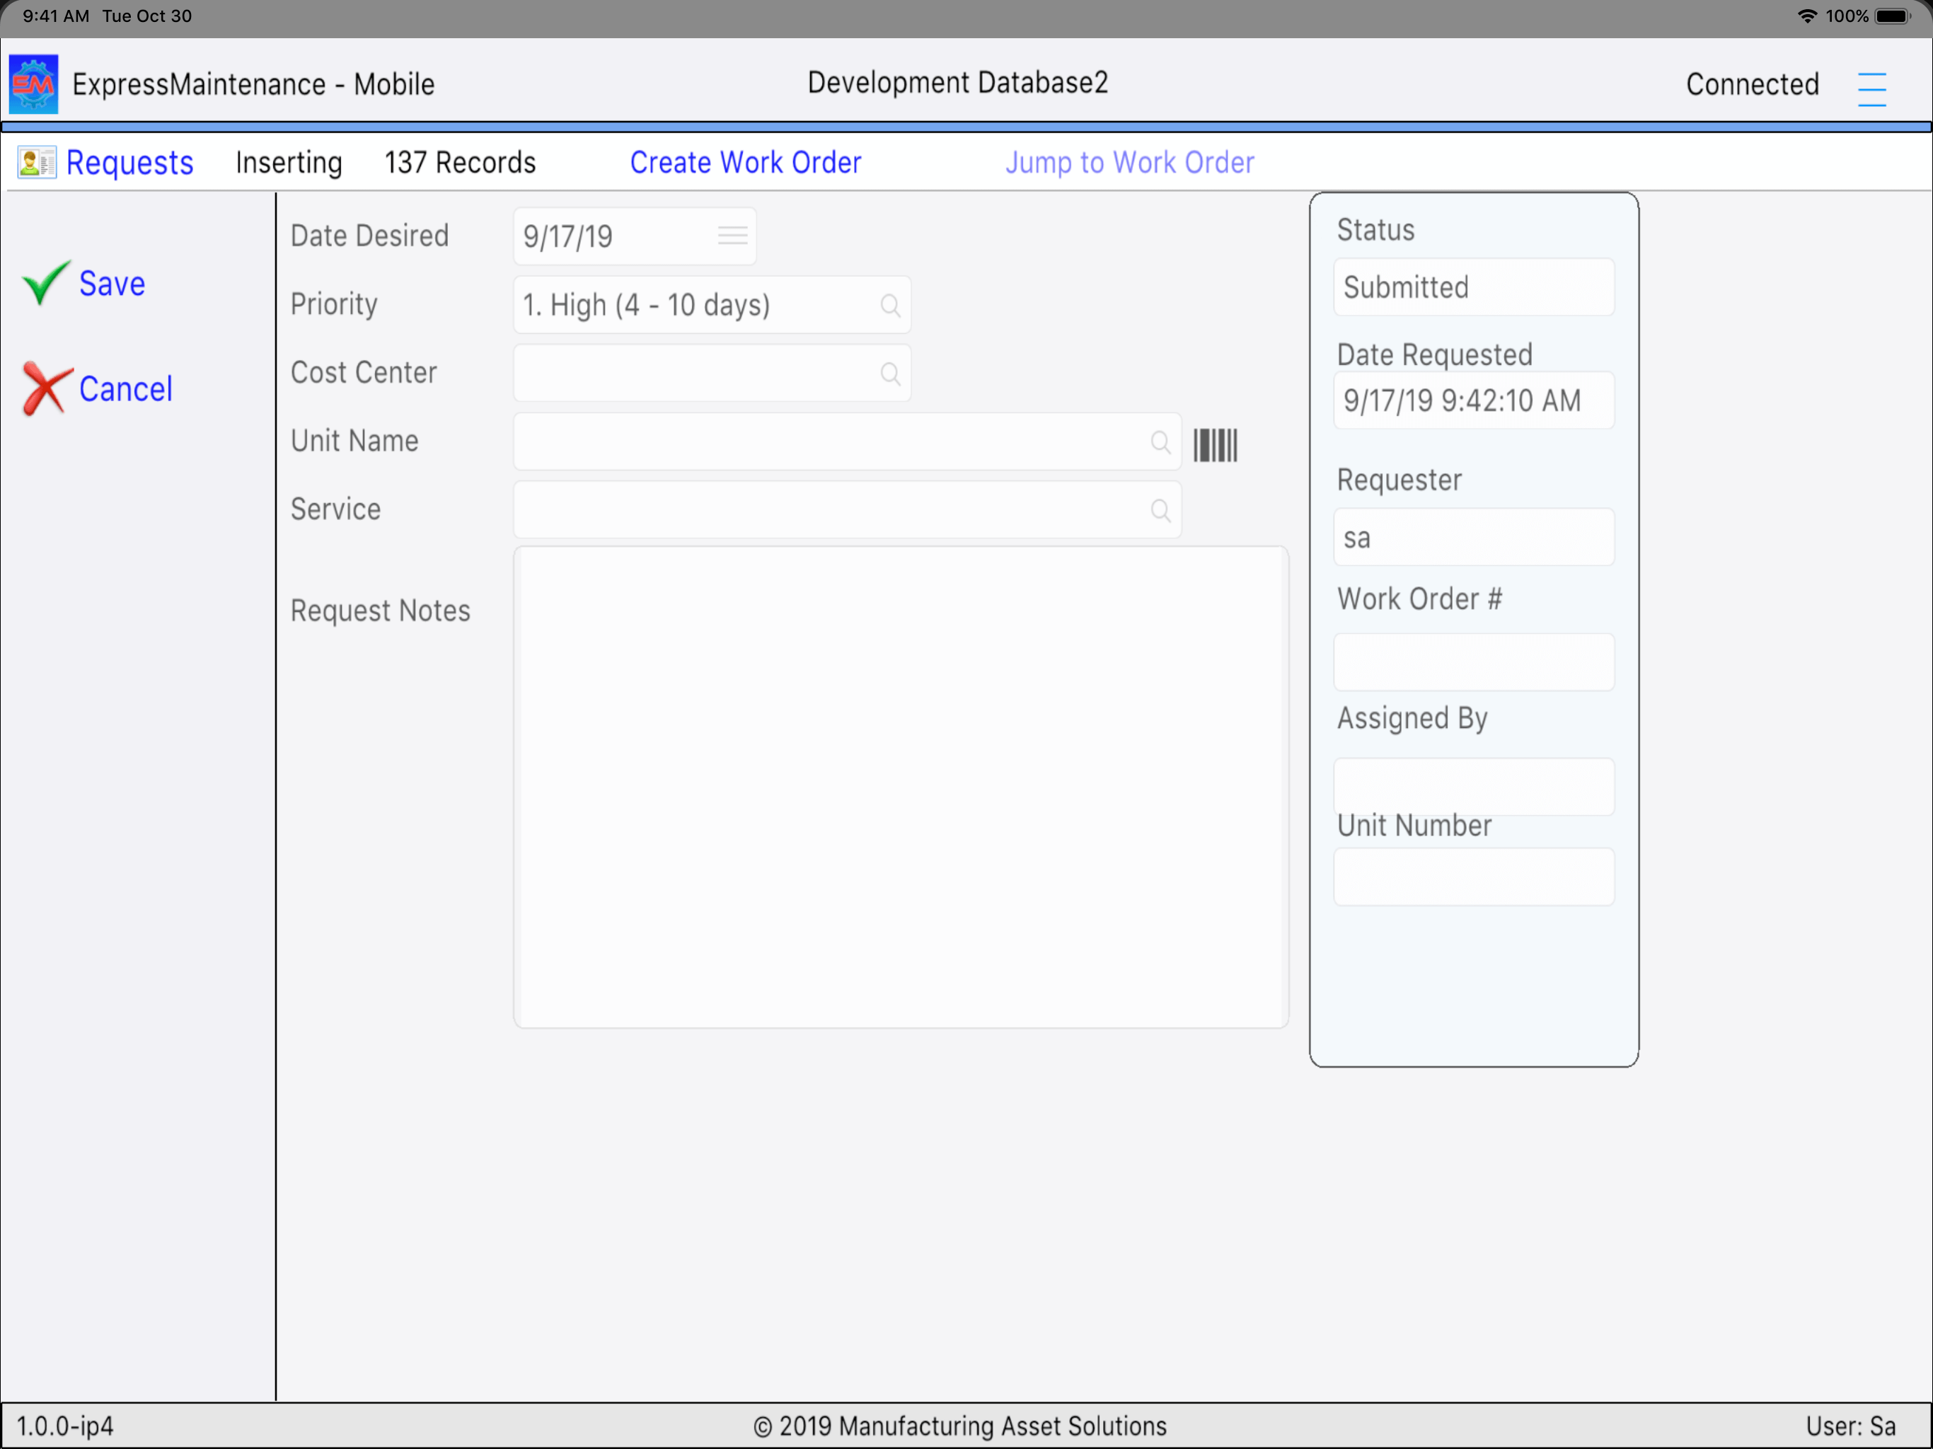Click the Date Requested field

coord(1473,400)
